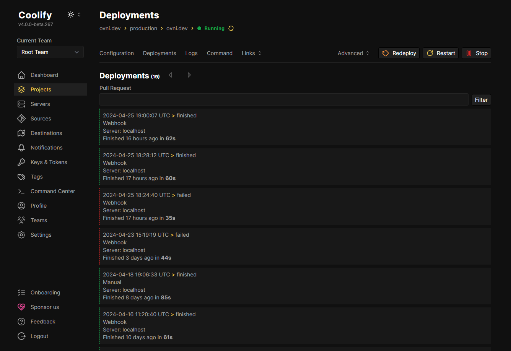Expand the Links dropdown
511x351 pixels.
pyautogui.click(x=252, y=53)
